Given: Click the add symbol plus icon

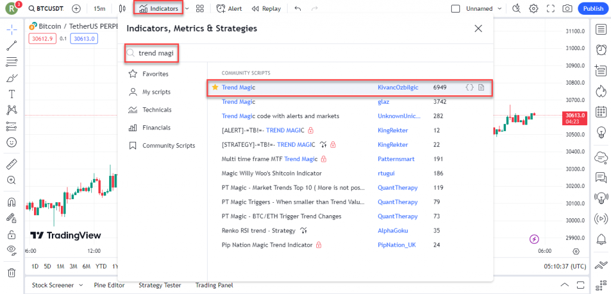Looking at the screenshot, I should 77,8.
